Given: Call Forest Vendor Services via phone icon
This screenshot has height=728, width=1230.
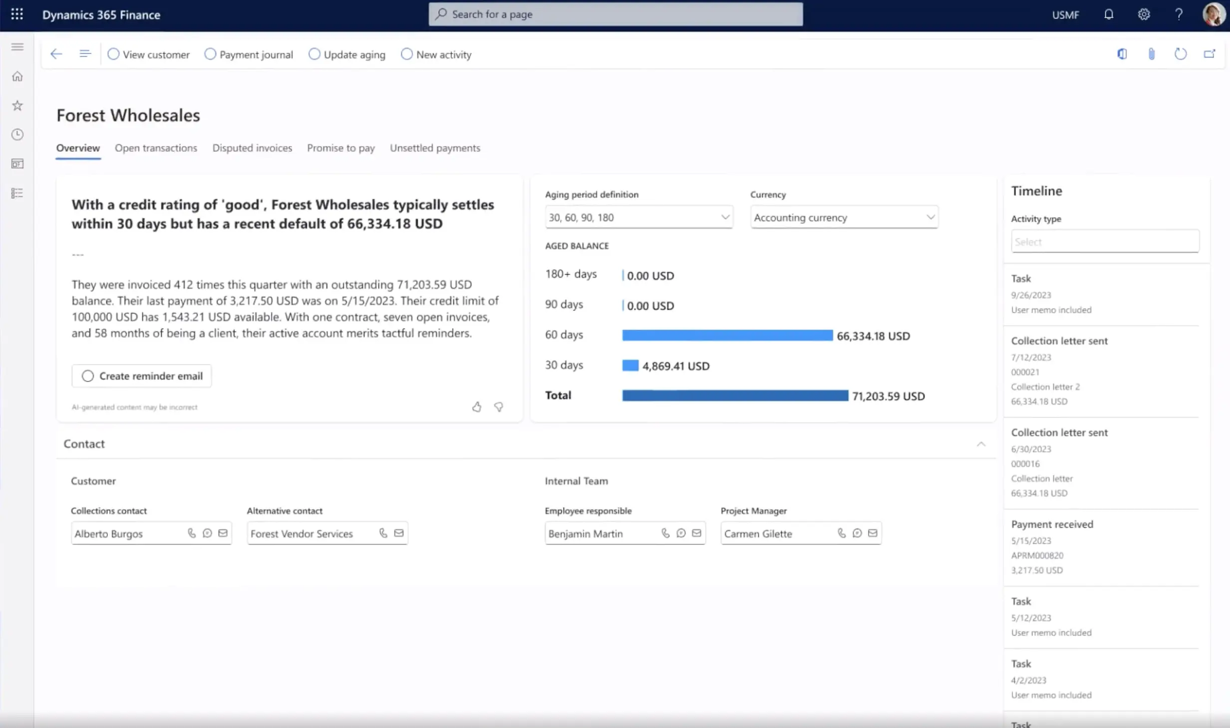Looking at the screenshot, I should 383,533.
